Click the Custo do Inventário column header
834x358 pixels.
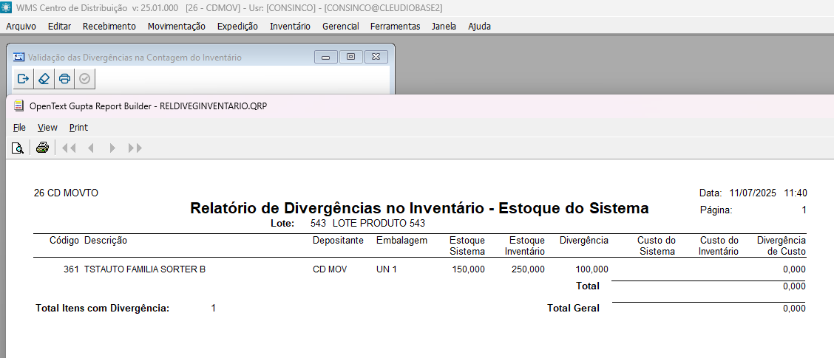point(719,246)
